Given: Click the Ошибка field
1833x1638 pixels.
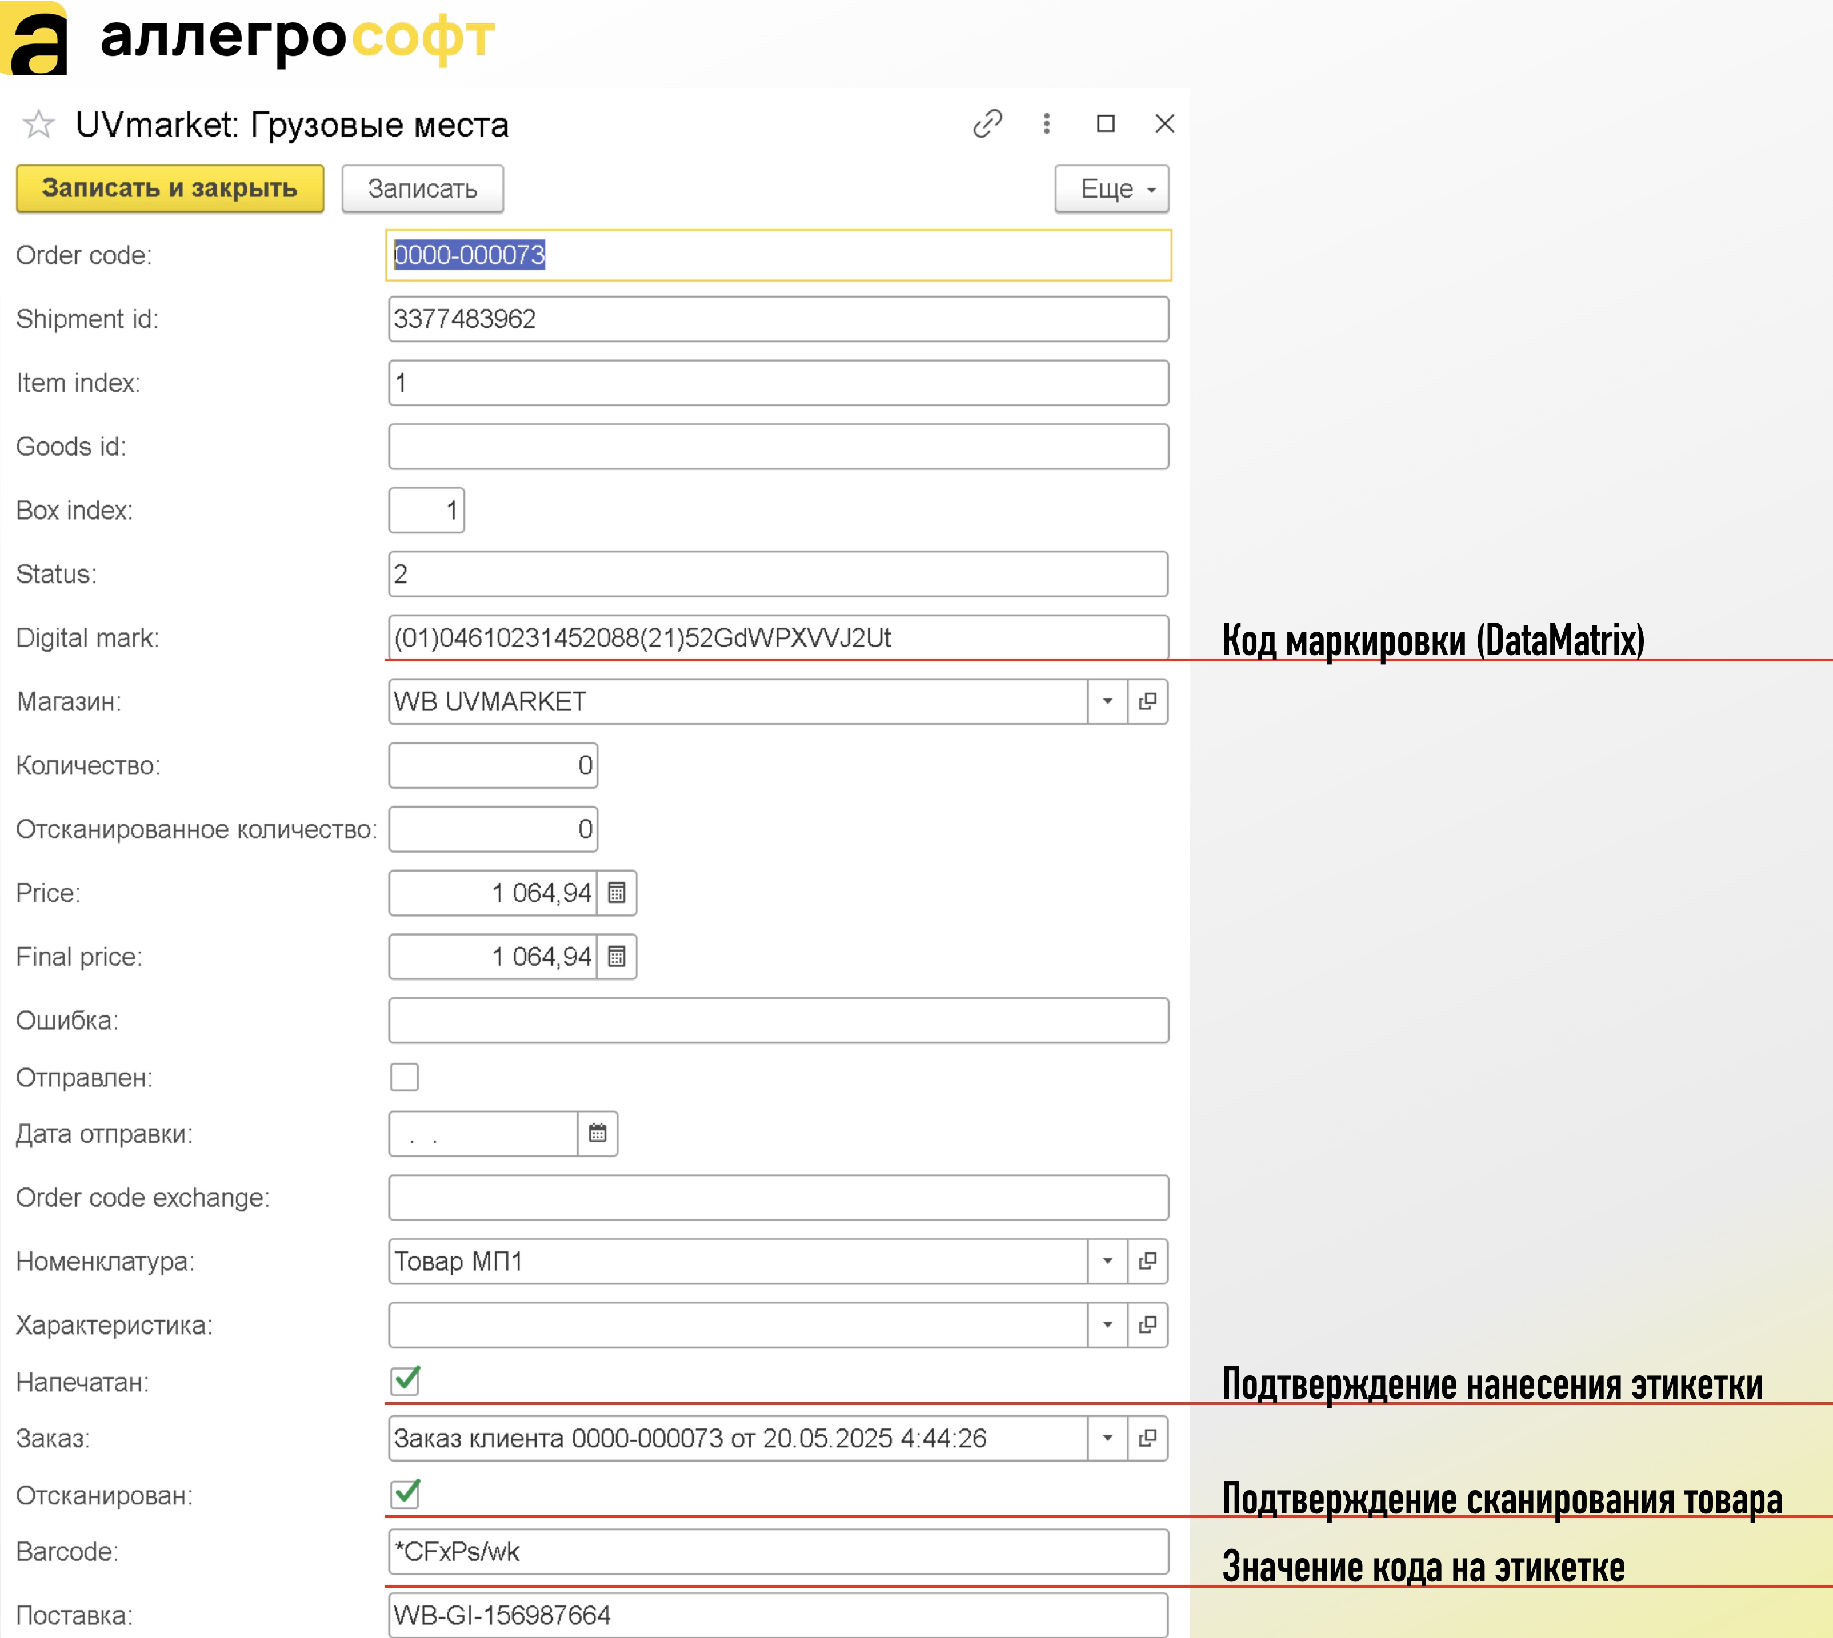Looking at the screenshot, I should click(x=779, y=1021).
